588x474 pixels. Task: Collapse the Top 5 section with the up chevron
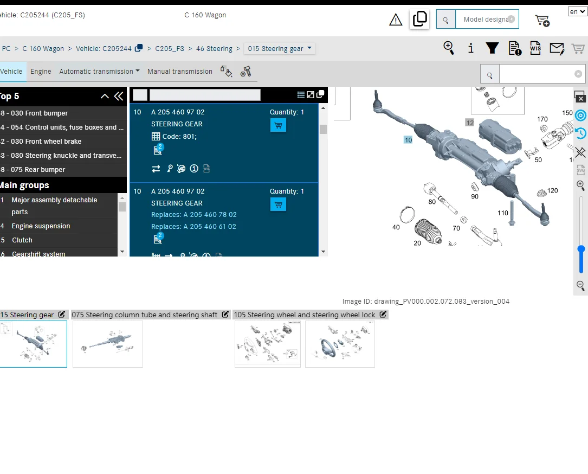[x=105, y=97]
